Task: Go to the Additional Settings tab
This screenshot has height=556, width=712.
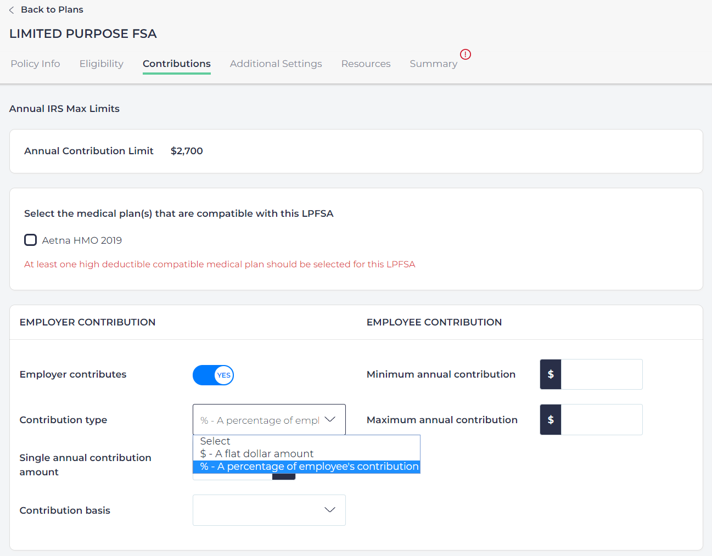Action: click(276, 64)
